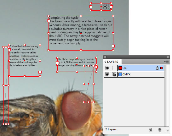Click the page number 85 text frame
This screenshot has width=172, height=136.
point(101,7)
